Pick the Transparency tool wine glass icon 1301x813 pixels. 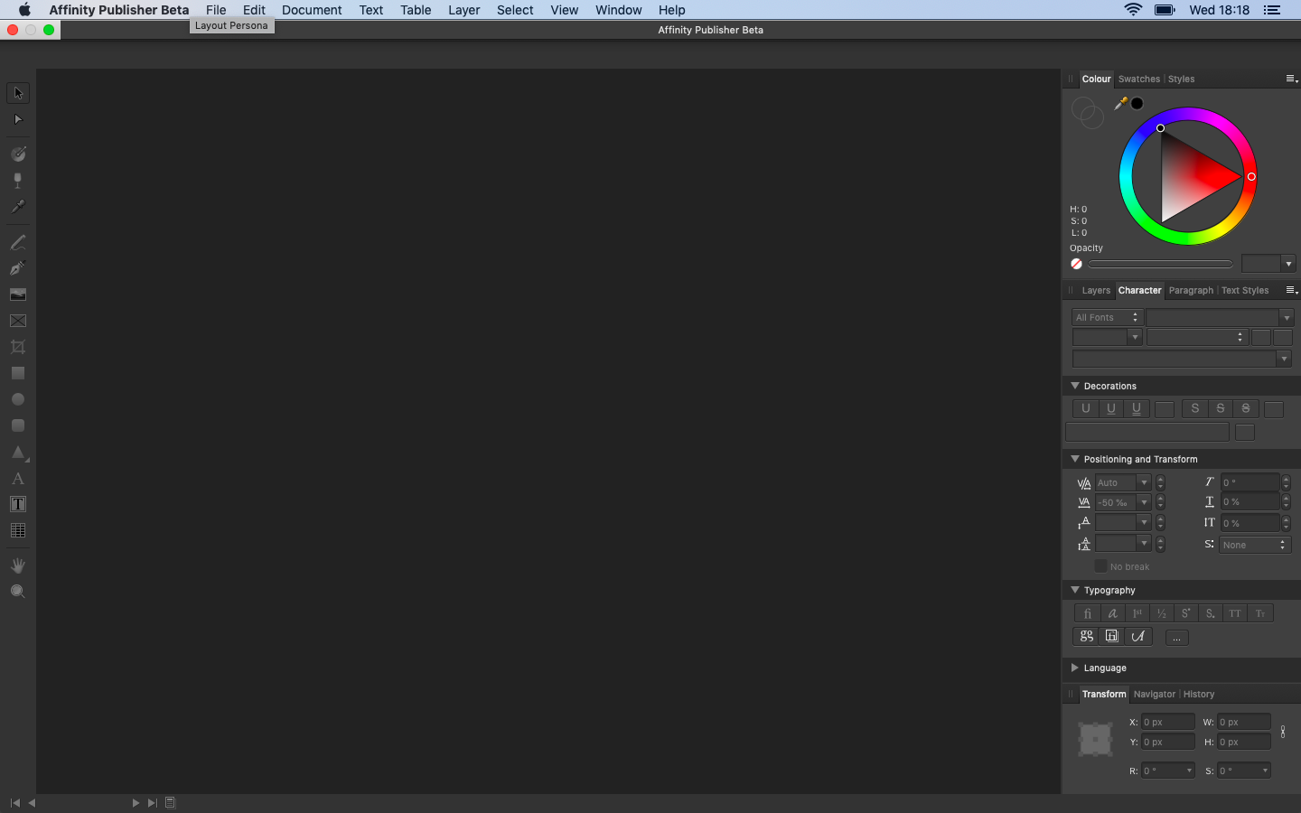coord(18,181)
